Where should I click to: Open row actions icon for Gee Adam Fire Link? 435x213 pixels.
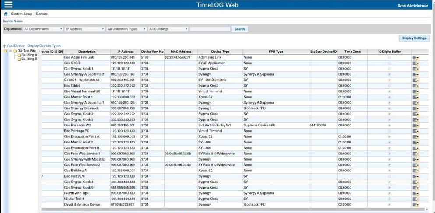click(x=416, y=57)
